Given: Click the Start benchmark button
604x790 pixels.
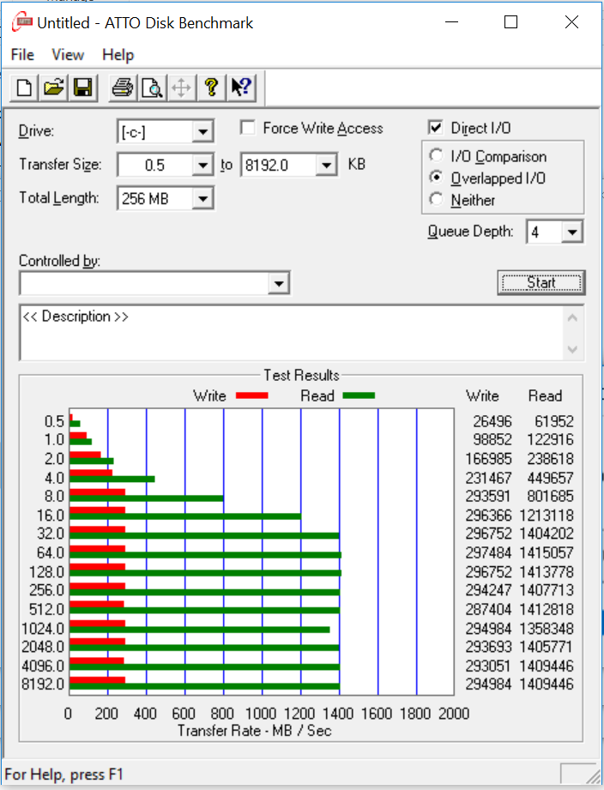Looking at the screenshot, I should [x=541, y=283].
